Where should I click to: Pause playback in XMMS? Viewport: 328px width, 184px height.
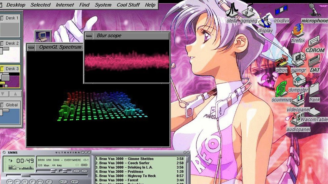pyautogui.click(x=25, y=181)
